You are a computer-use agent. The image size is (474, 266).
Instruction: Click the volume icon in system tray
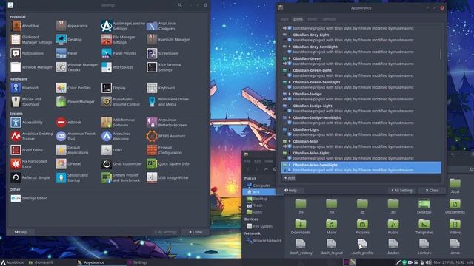pos(428,263)
